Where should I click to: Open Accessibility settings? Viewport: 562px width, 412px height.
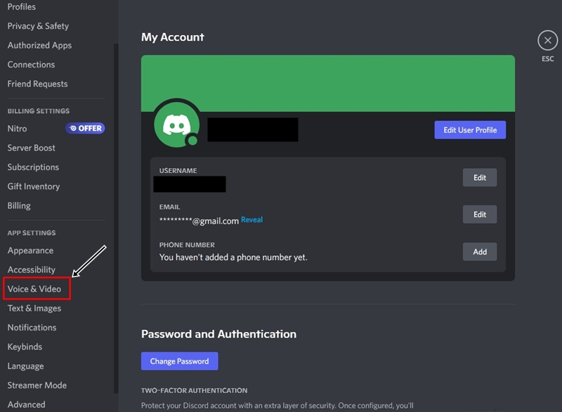coord(32,270)
